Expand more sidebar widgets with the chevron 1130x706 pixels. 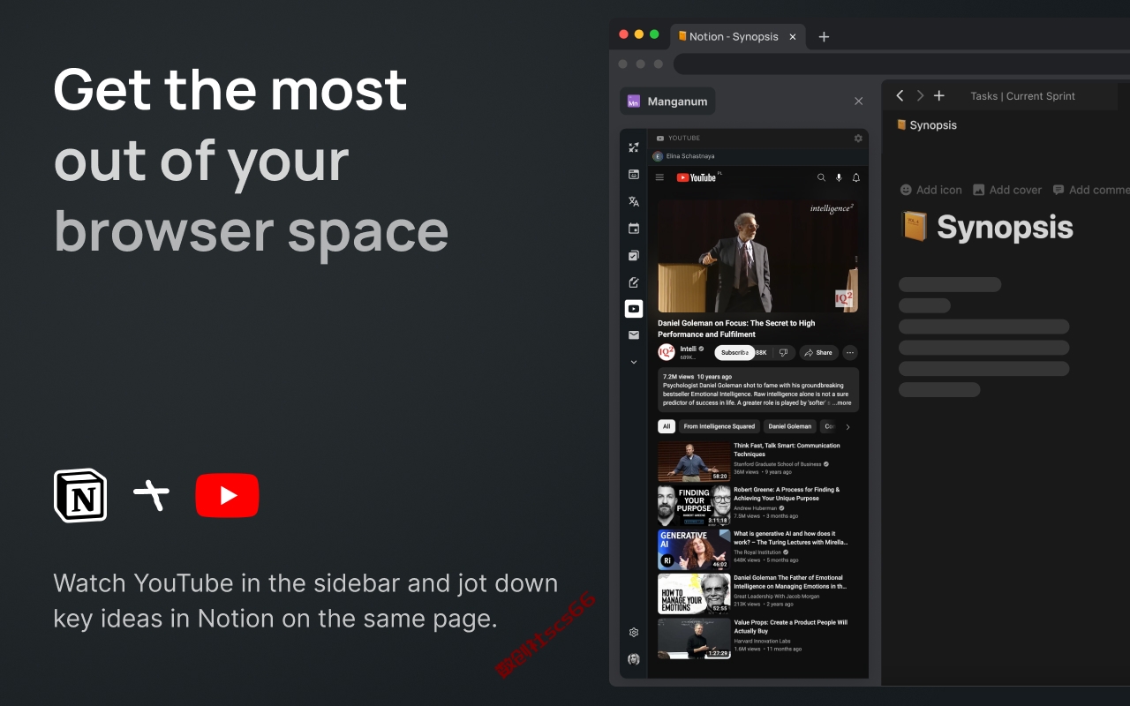tap(633, 362)
